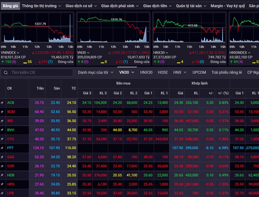Open Trái phiếu riêng lẻ tab

pyautogui.click(x=227, y=72)
